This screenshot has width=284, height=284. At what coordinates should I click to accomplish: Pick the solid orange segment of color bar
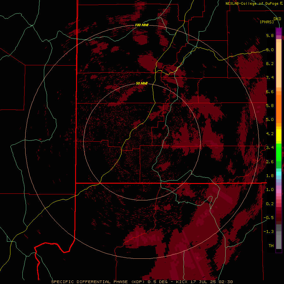click(279, 109)
